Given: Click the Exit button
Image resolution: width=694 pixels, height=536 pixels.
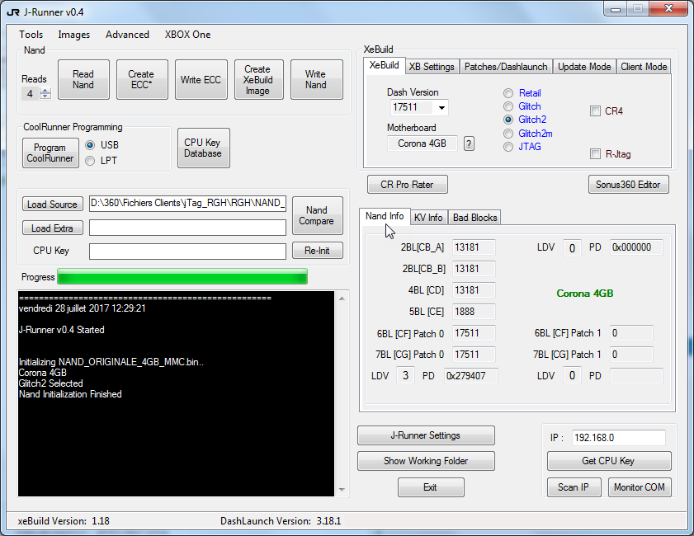Looking at the screenshot, I should (431, 487).
